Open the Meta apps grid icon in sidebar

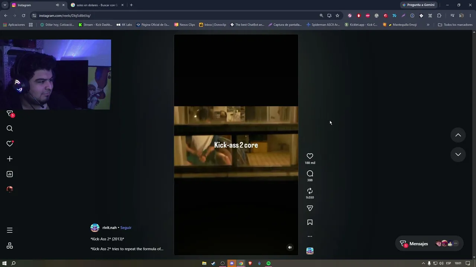tap(10, 245)
